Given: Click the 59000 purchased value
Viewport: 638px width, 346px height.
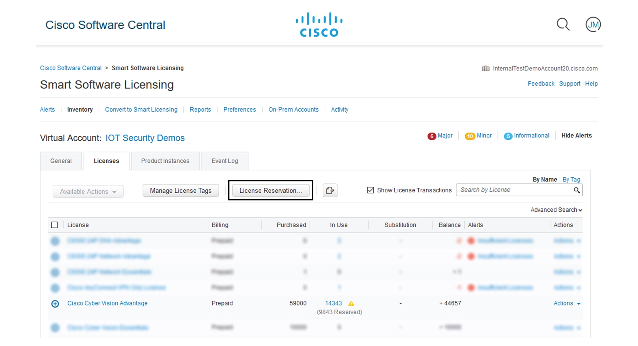Looking at the screenshot, I should click(298, 303).
